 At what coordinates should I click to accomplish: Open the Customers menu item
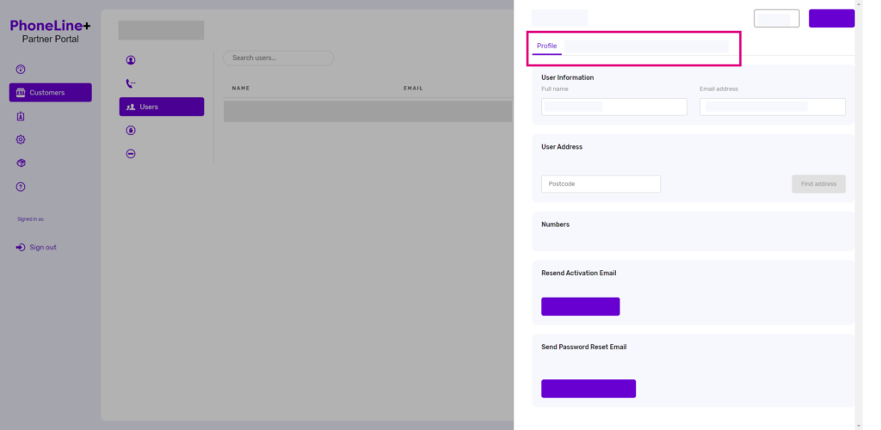[50, 93]
